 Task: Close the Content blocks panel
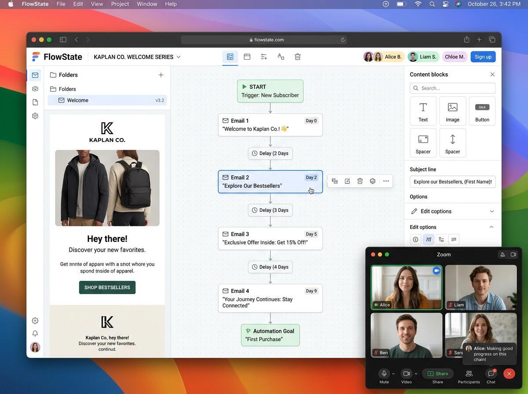492,74
